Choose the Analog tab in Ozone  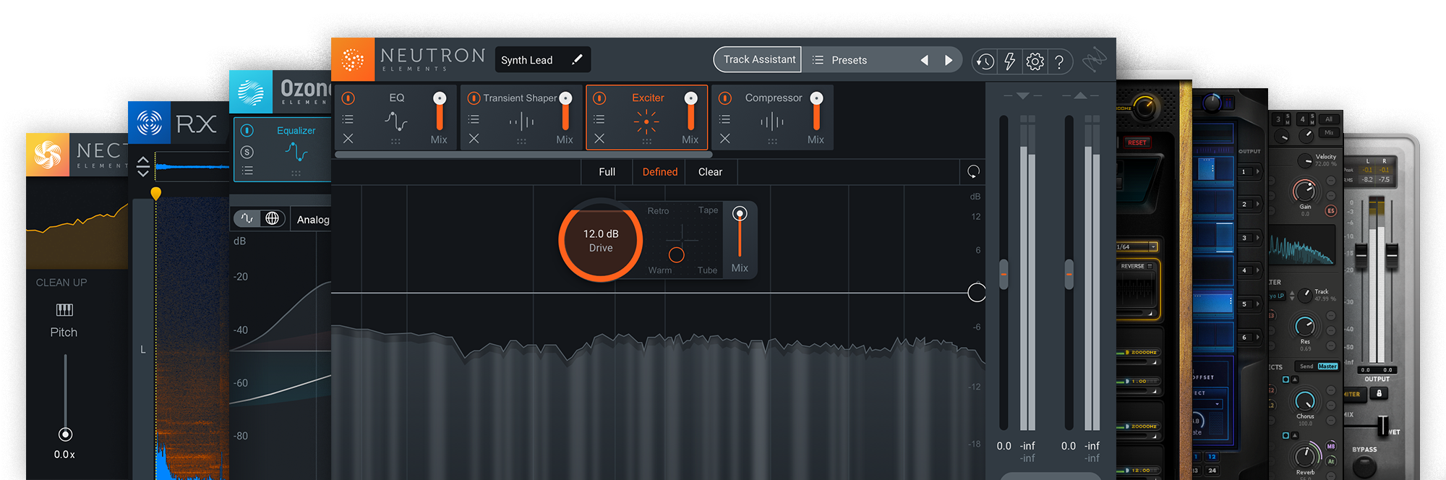tap(312, 220)
